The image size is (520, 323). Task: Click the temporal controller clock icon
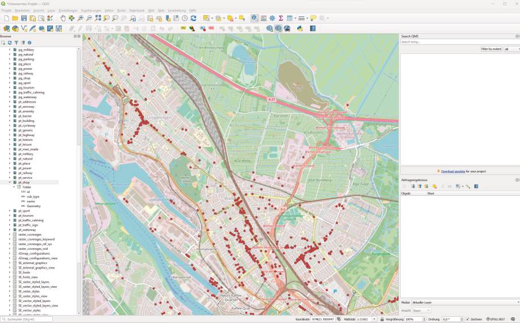pyautogui.click(x=185, y=19)
